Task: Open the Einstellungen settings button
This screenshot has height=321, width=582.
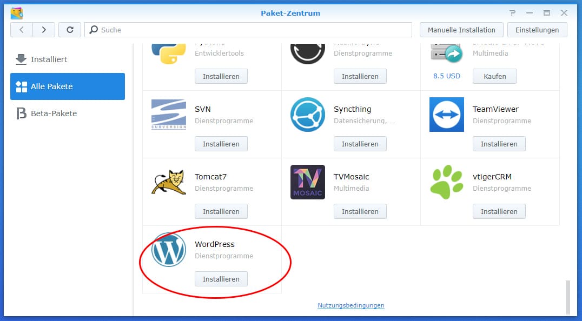Action: tap(537, 30)
